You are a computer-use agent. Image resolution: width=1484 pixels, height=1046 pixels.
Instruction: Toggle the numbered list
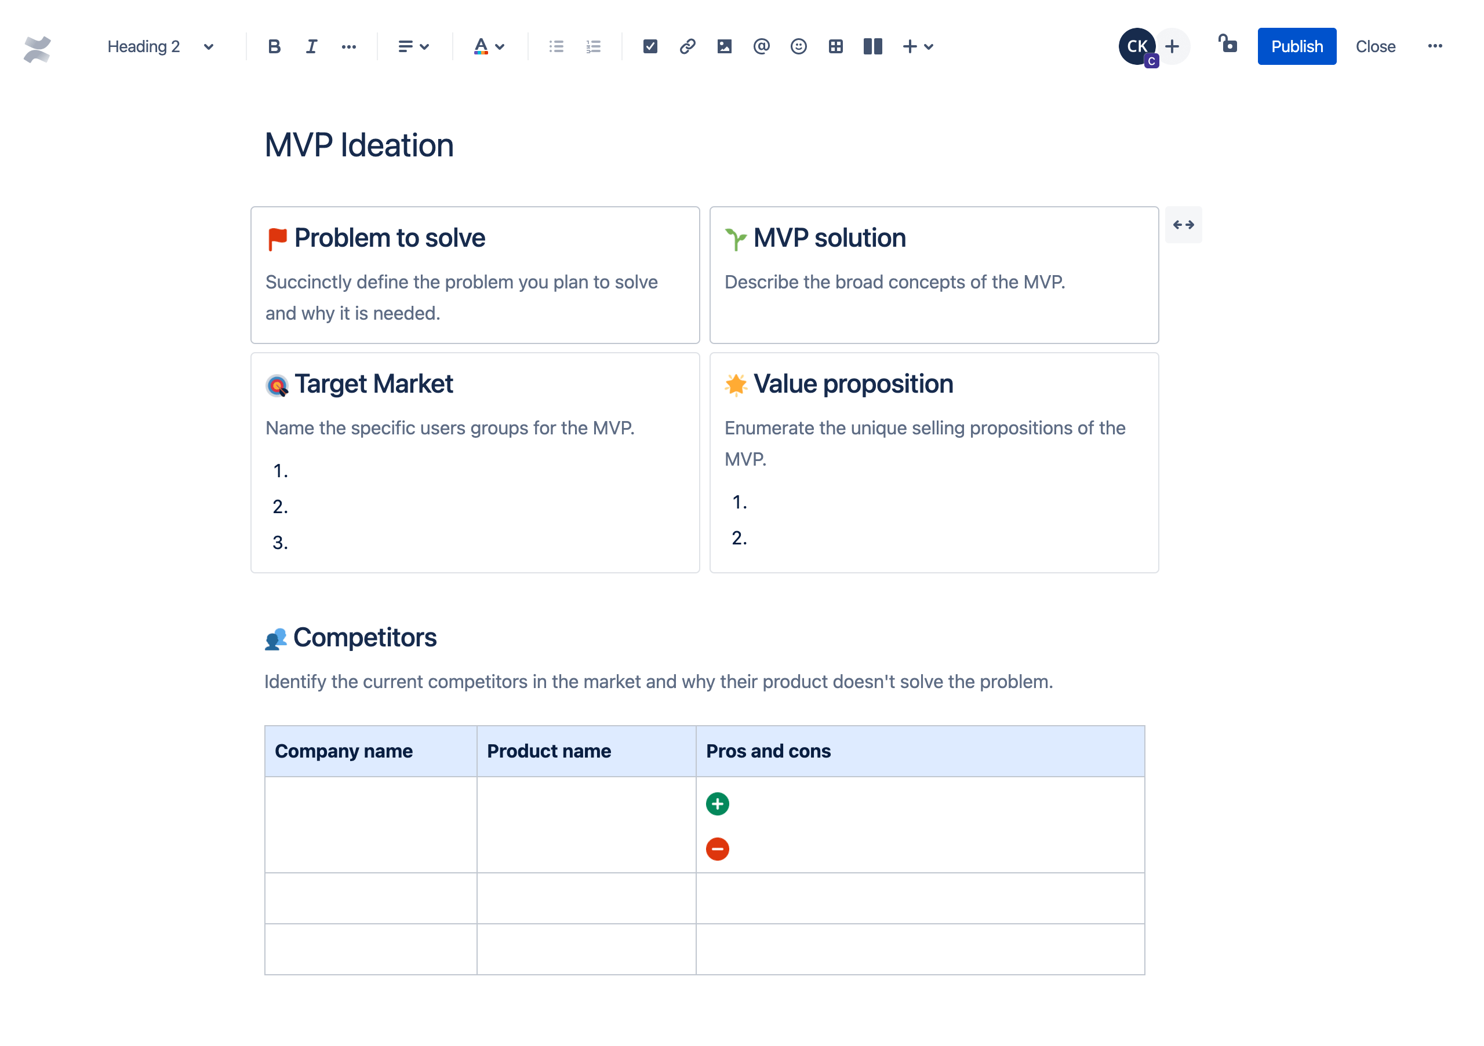(592, 46)
